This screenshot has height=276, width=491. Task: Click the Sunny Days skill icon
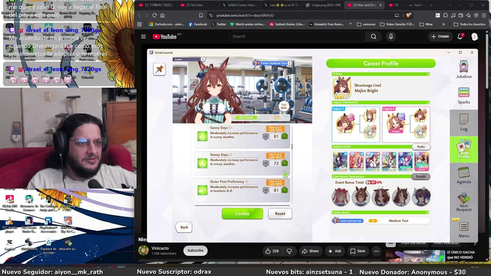coord(202,136)
